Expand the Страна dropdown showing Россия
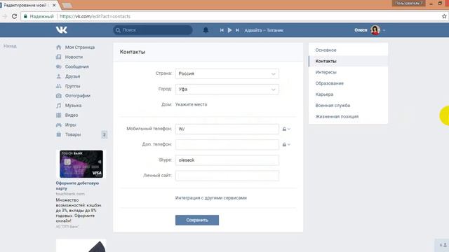The width and height of the screenshot is (449, 252). click(227, 73)
